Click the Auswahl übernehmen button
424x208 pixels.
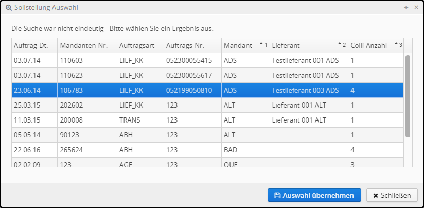[314, 195]
